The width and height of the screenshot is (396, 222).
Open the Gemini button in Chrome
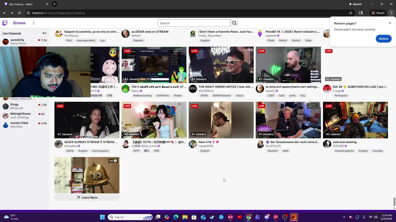click(355, 4)
